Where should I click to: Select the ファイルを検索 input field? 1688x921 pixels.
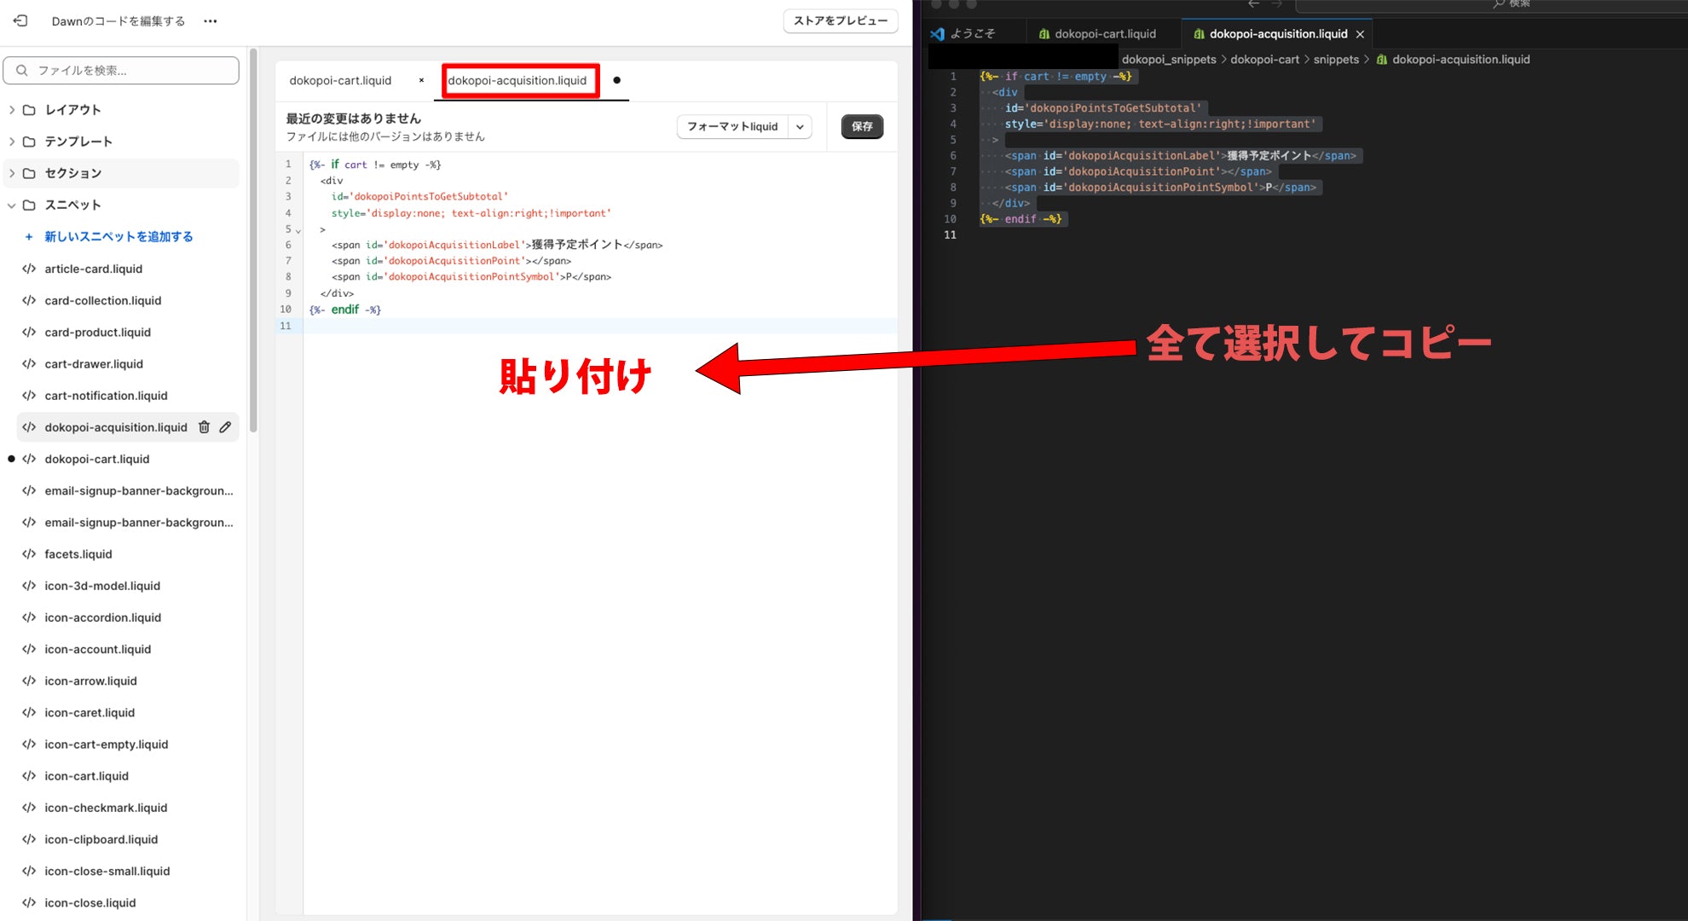click(123, 69)
